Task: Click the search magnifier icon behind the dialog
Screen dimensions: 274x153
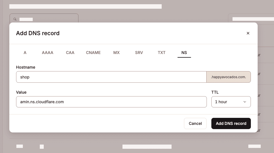Action: pos(15,19)
